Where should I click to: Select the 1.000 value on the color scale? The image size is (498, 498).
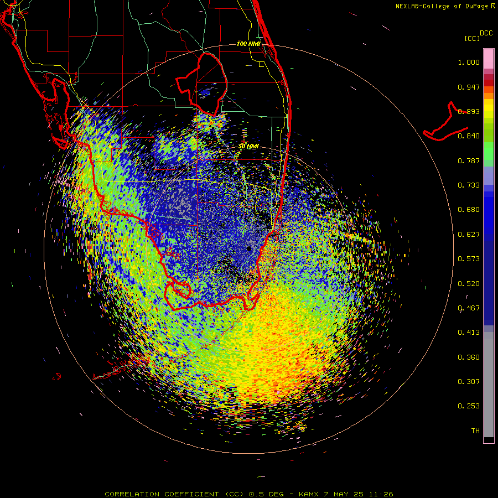pos(469,62)
